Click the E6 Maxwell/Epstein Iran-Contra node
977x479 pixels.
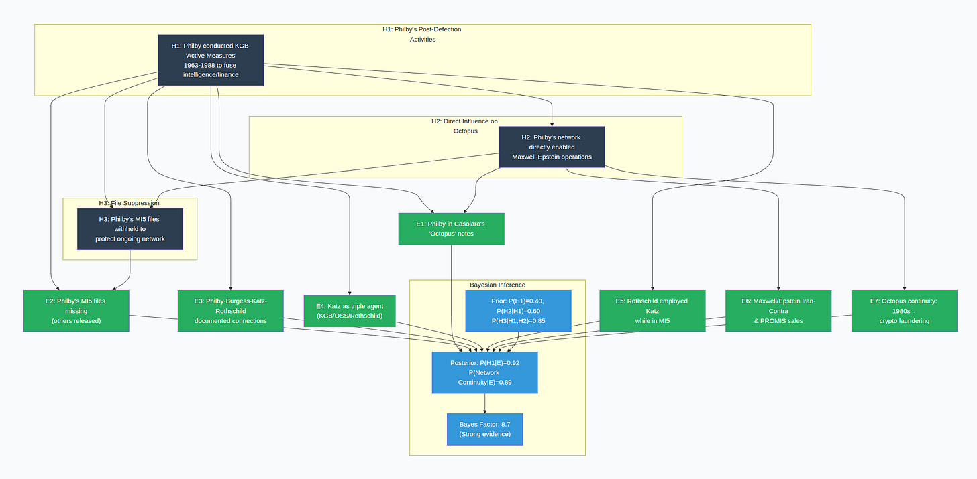click(778, 311)
